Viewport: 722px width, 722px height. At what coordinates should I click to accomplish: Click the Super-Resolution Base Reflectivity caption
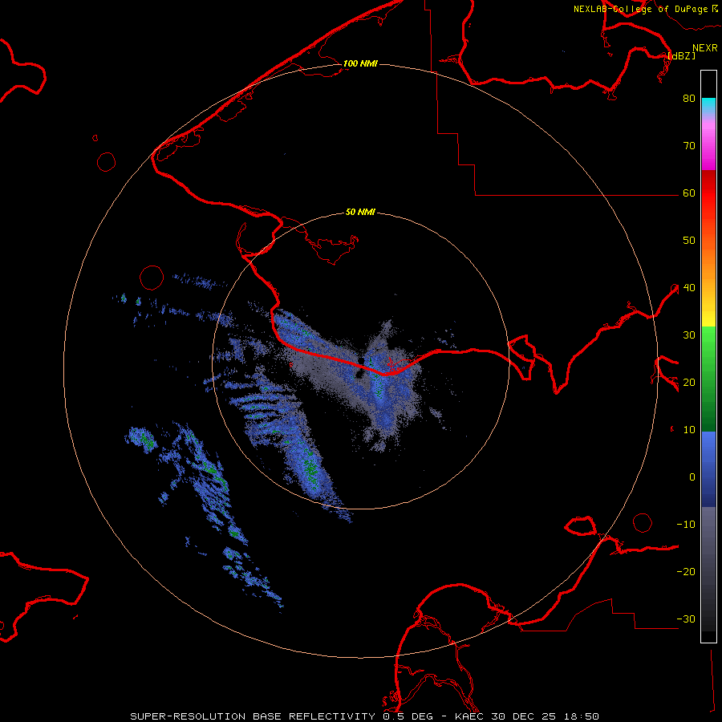coord(364,716)
